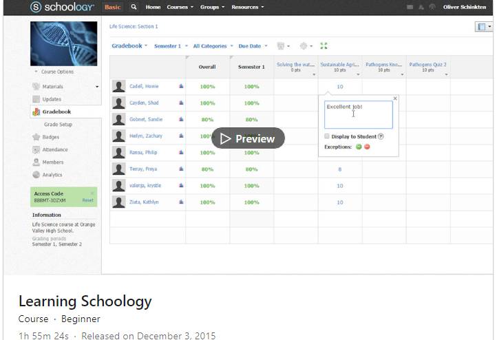Click Pathogens Kno... column header
The height and width of the screenshot is (340, 497).
coord(384,65)
